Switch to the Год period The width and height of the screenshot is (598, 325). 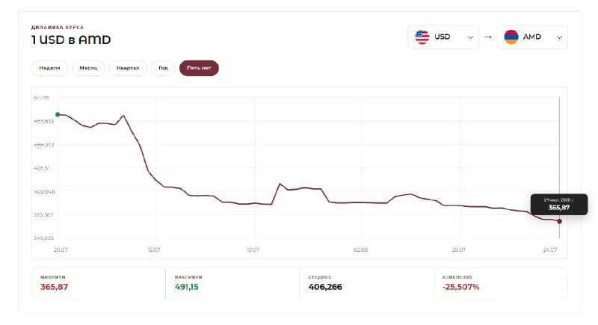[x=163, y=68]
